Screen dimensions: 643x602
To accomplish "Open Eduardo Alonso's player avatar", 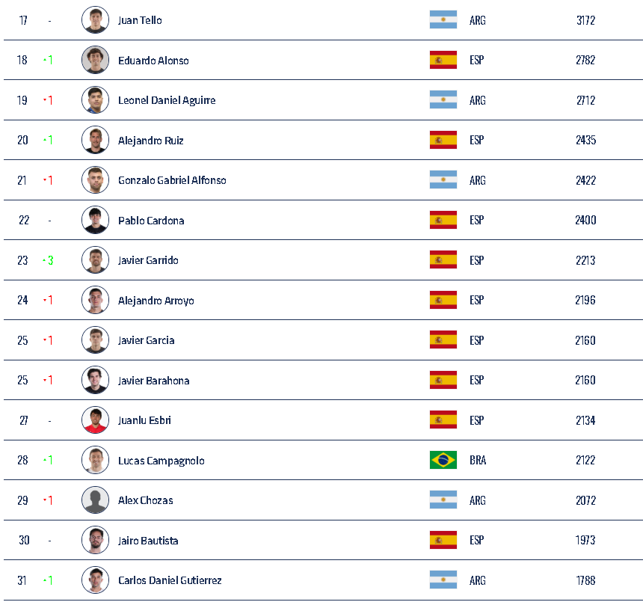I will [95, 60].
